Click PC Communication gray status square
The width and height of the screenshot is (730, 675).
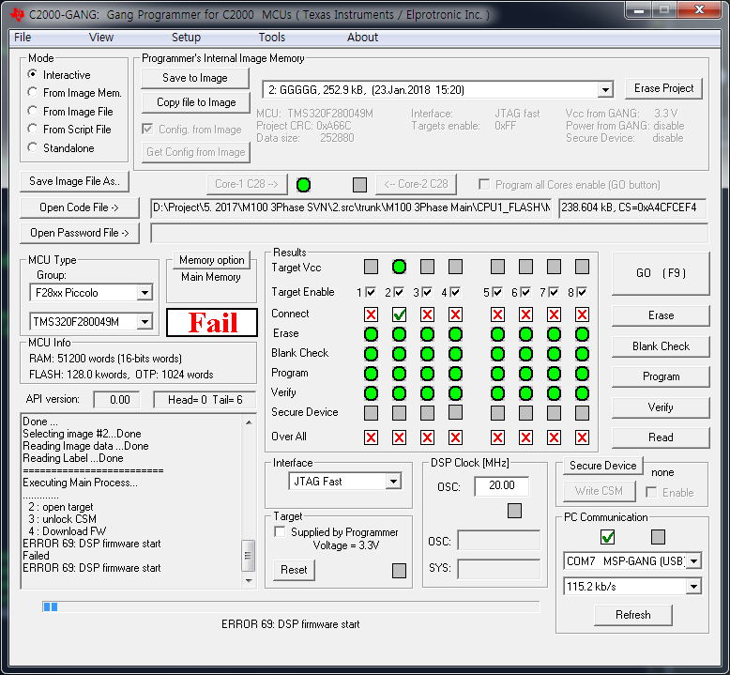[658, 537]
